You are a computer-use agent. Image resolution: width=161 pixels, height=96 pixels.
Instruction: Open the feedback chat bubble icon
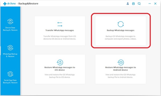click(x=139, y=4)
